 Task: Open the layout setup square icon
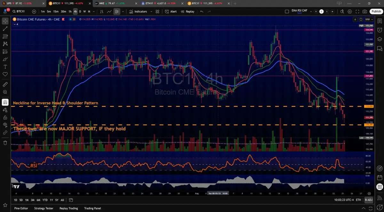coord(287,12)
